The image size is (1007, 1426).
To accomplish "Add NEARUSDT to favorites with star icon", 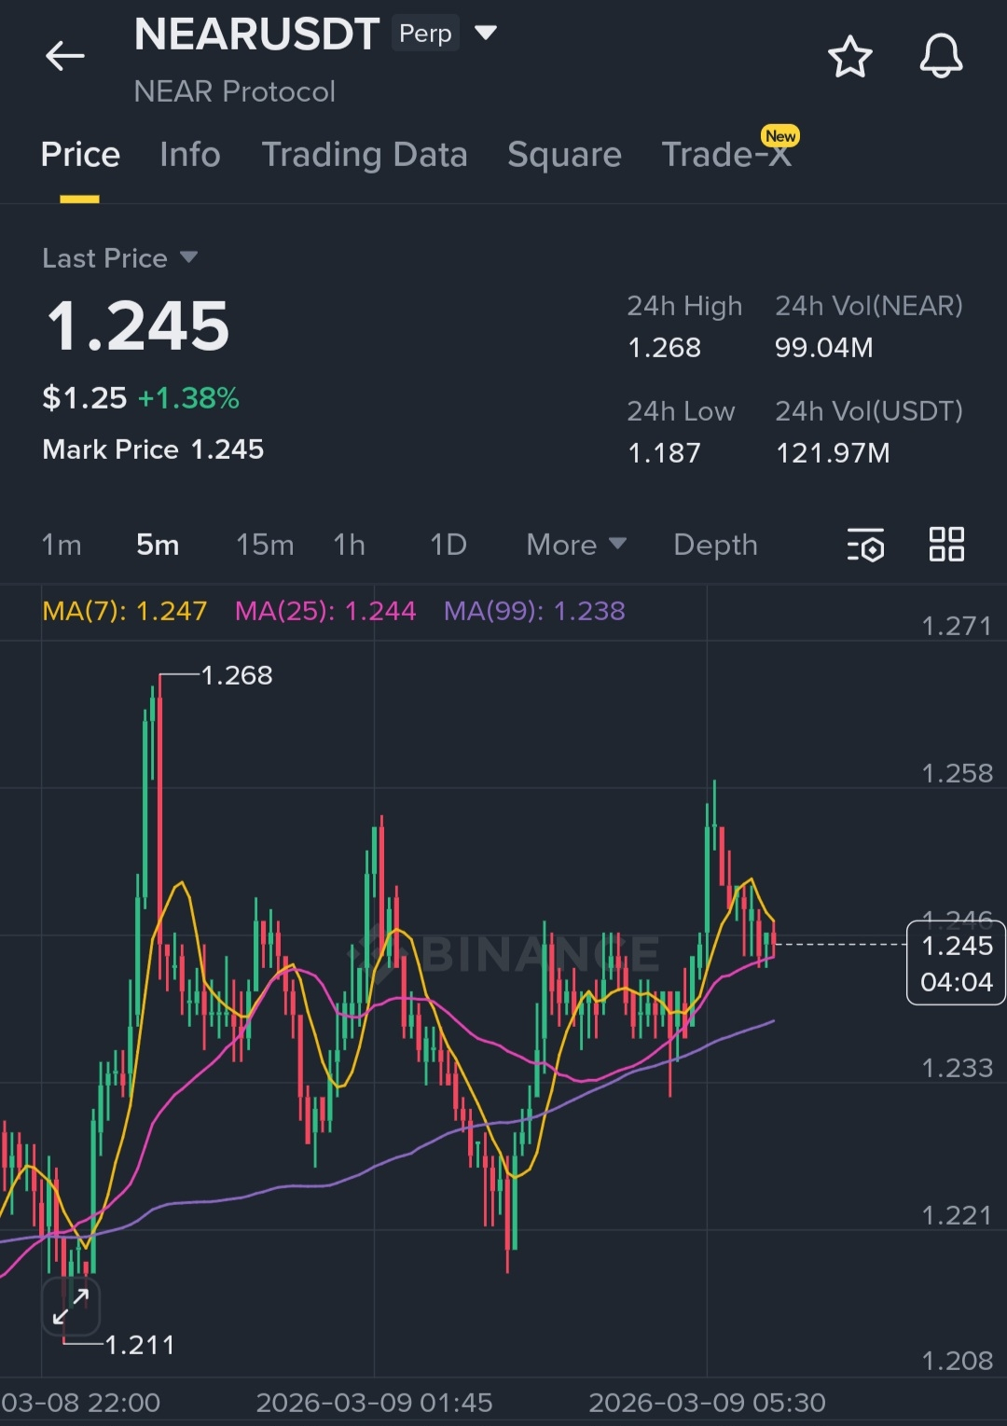I will 849,57.
